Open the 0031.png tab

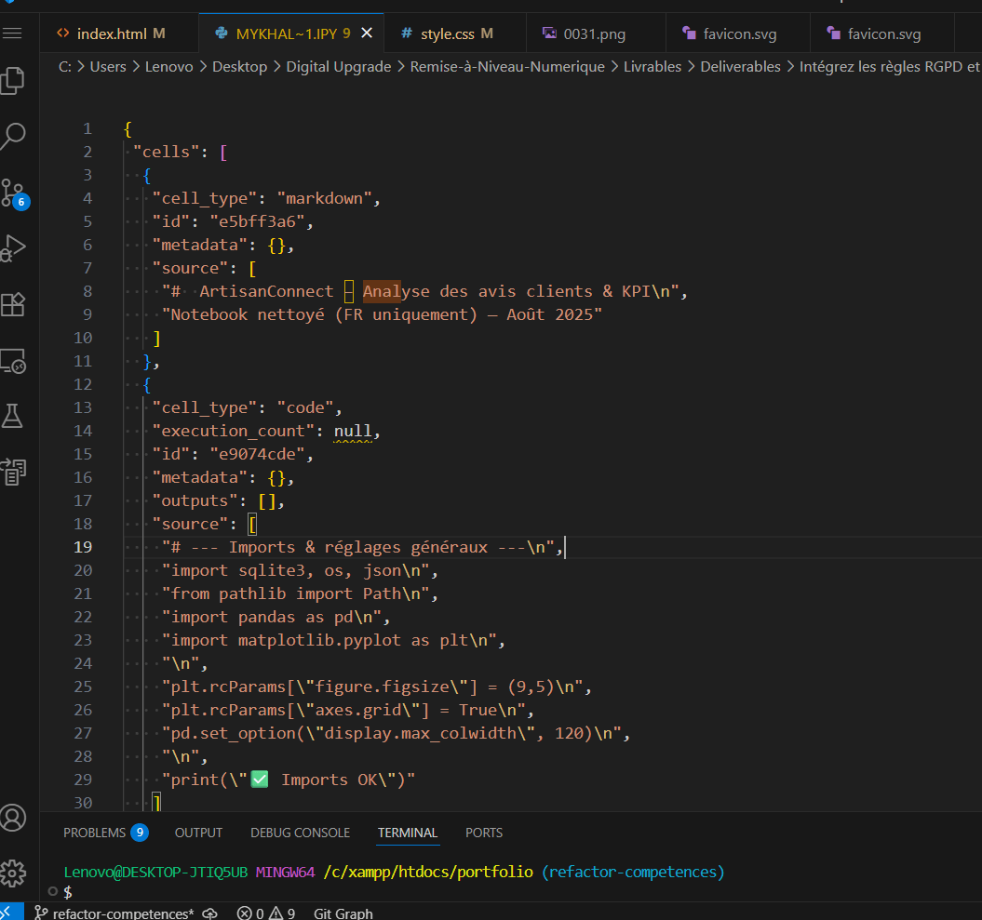(594, 33)
